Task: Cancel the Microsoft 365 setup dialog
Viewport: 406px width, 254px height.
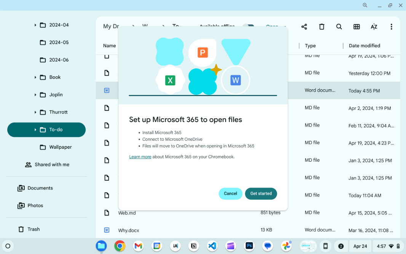Action: [230, 193]
